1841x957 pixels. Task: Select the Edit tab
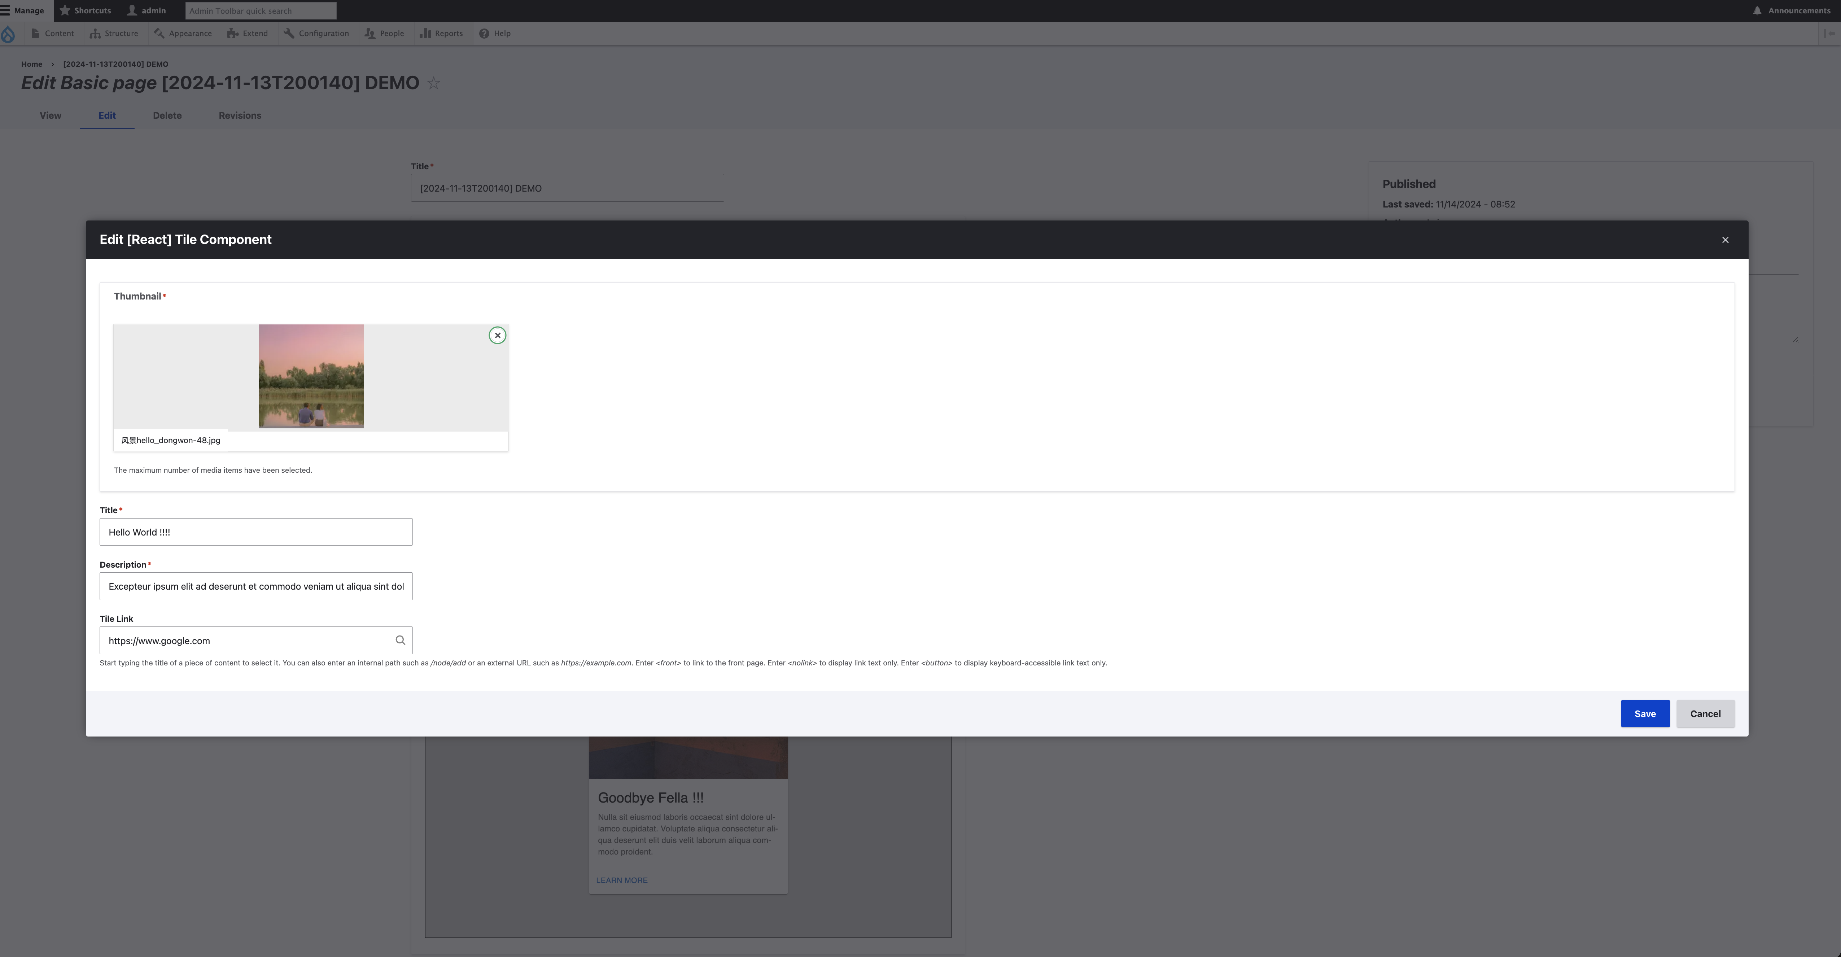pos(107,116)
